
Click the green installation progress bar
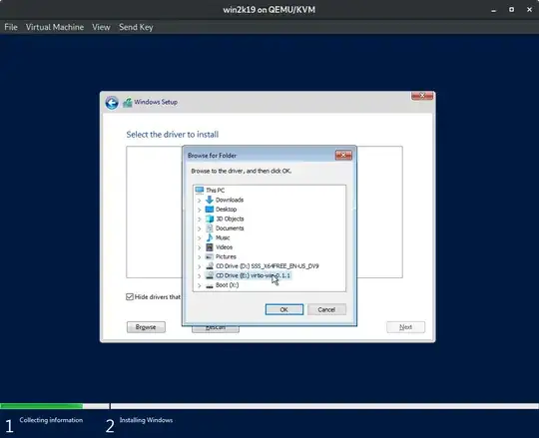point(41,406)
